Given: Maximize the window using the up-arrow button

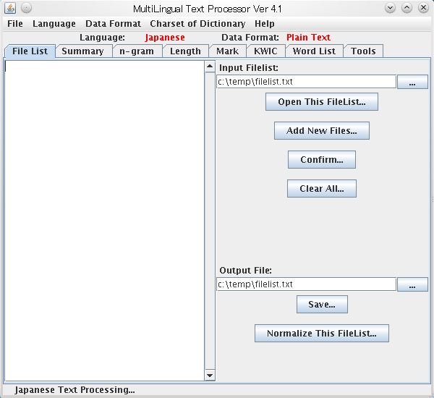Looking at the screenshot, I should (x=407, y=8).
